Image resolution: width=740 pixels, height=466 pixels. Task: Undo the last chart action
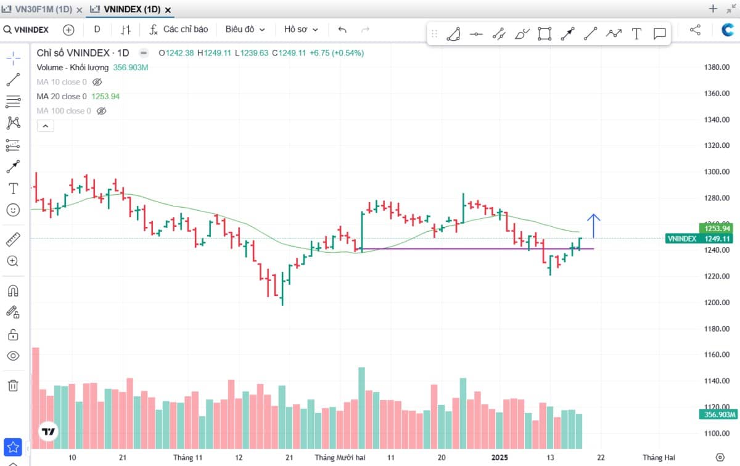[343, 29]
